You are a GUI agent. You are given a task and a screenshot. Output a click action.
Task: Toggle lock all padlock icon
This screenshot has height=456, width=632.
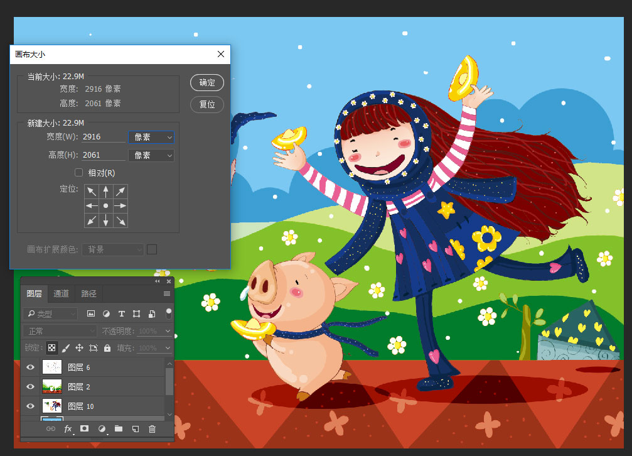point(107,348)
